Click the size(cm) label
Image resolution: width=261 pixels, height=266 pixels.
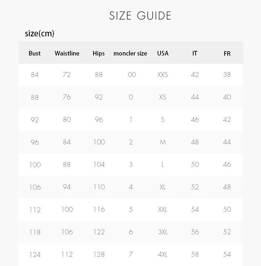coord(39,33)
